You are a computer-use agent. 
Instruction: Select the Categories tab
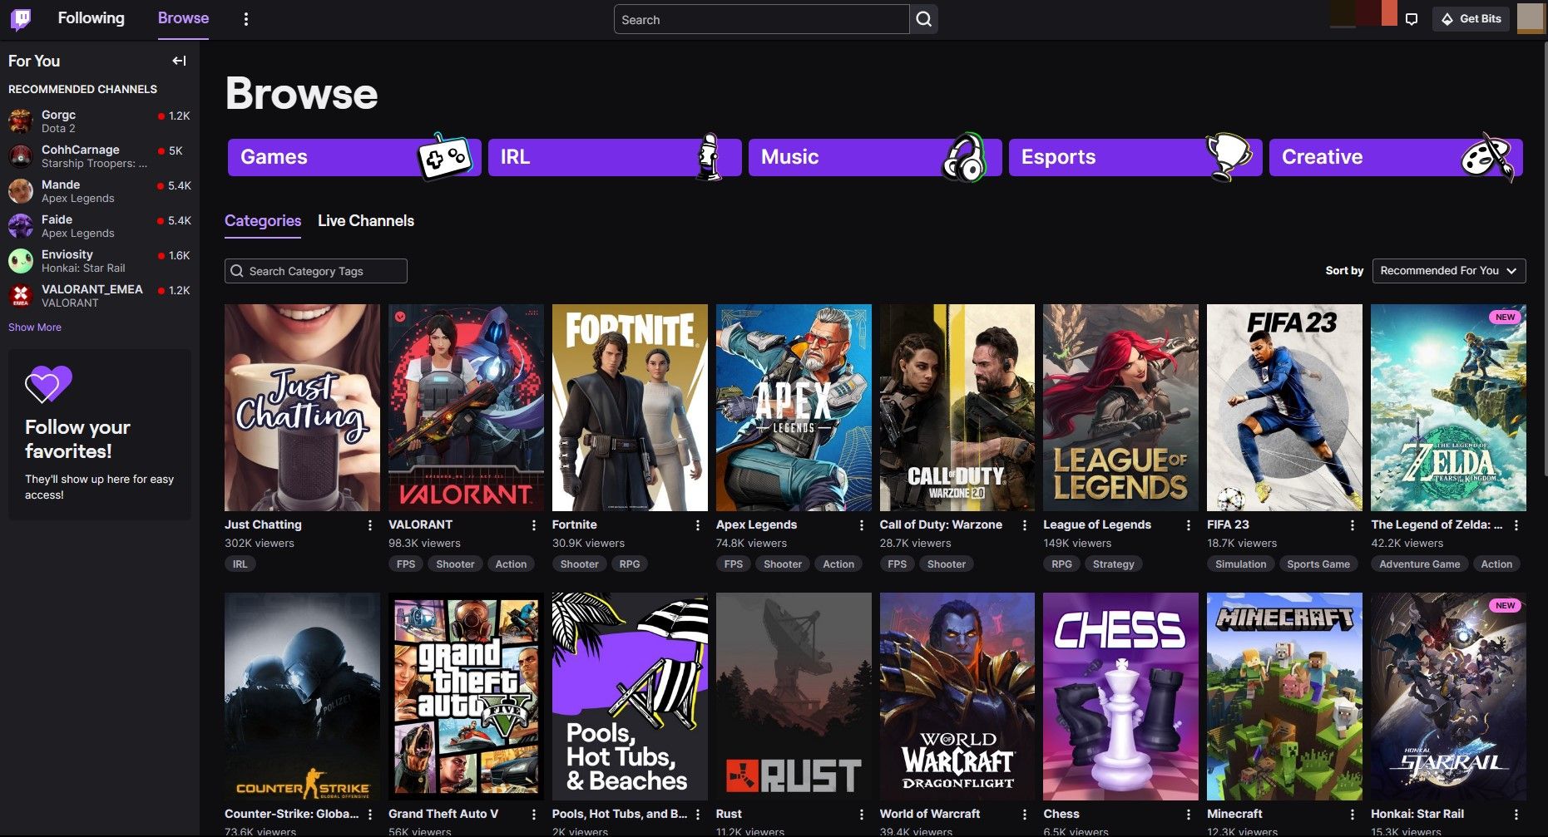pyautogui.click(x=262, y=220)
